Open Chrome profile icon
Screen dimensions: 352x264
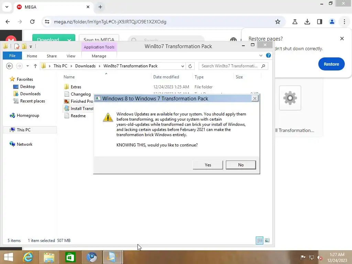pos(332,22)
